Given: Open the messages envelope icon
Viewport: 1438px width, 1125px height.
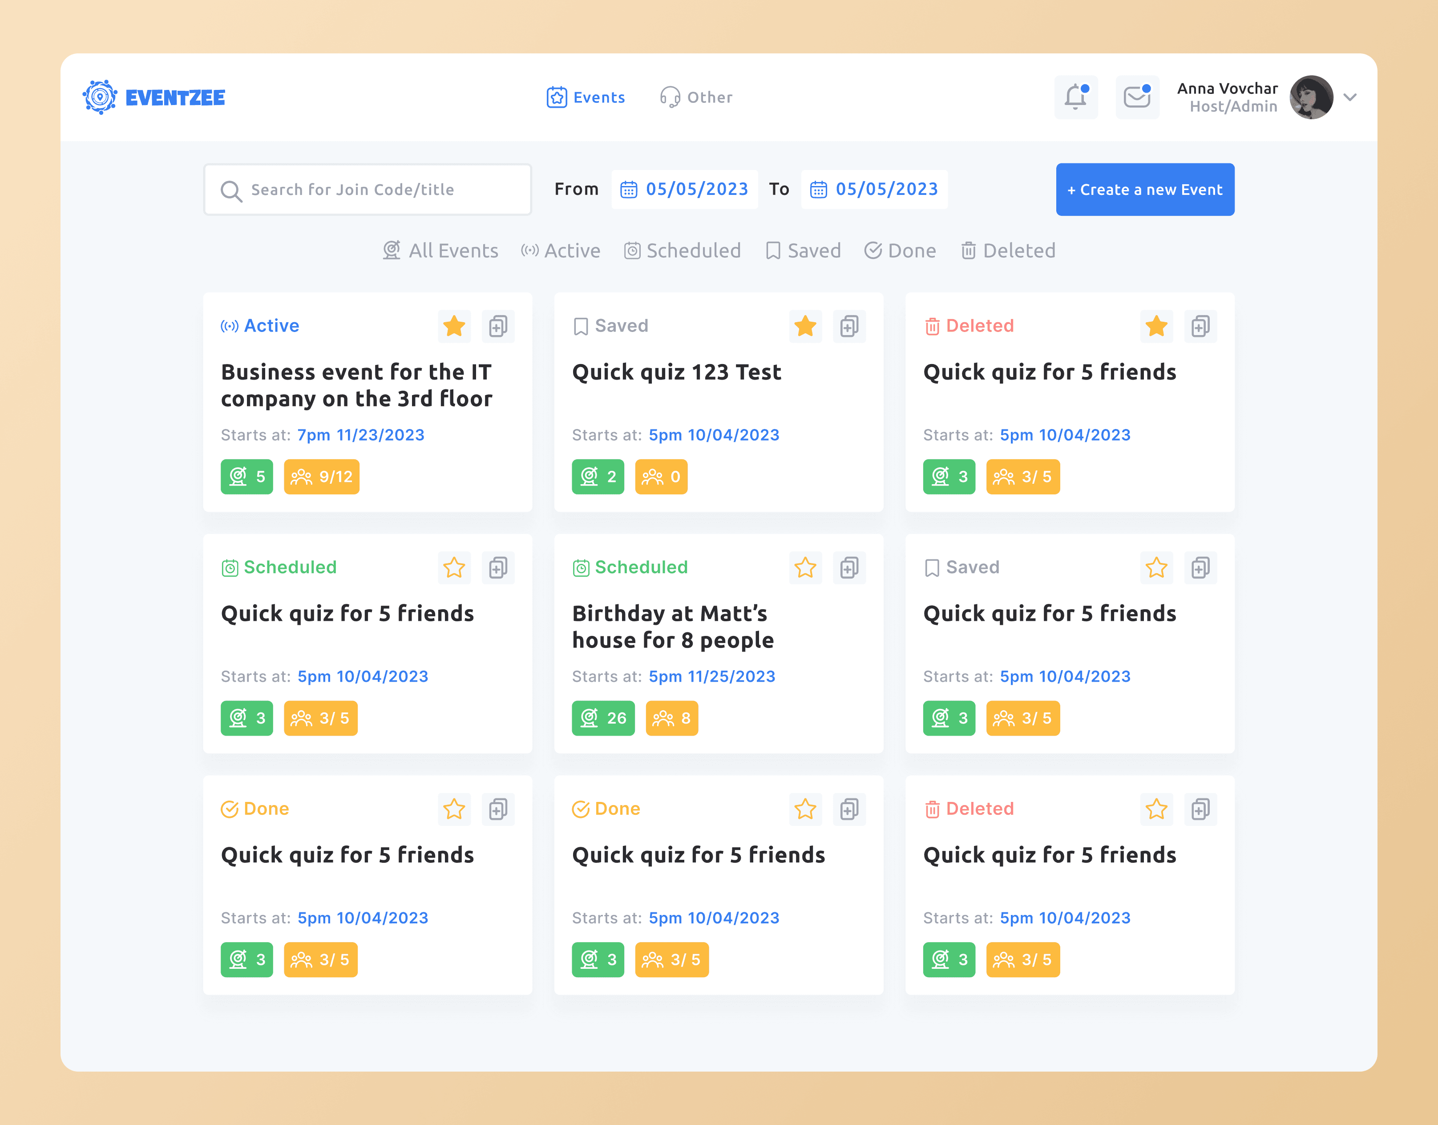Looking at the screenshot, I should [1137, 97].
